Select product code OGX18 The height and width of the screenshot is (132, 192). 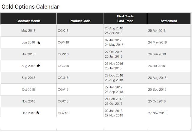(x=63, y=101)
